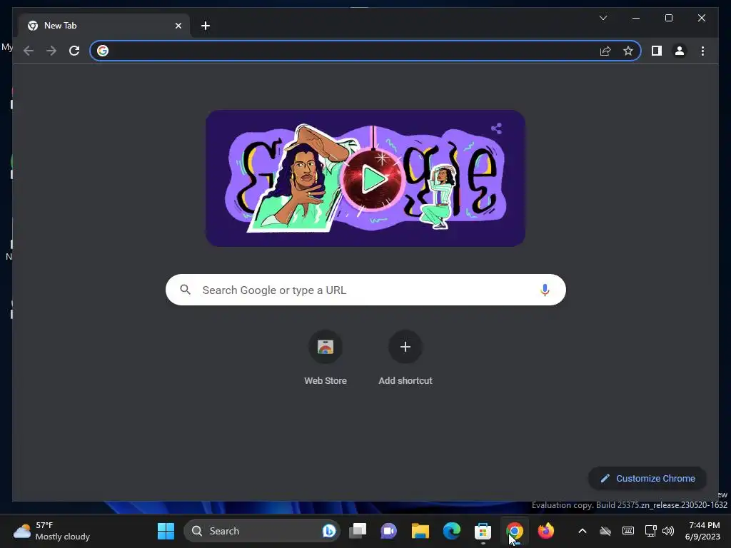Click the Chrome icon in taskbar

[514, 531]
